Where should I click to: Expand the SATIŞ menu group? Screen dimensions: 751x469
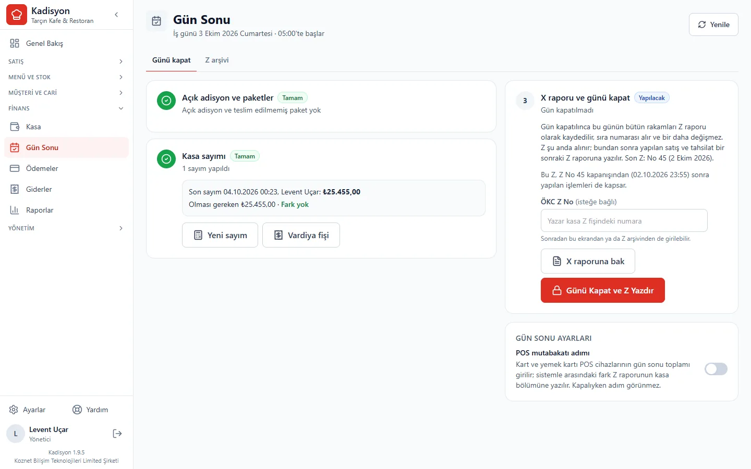click(66, 61)
